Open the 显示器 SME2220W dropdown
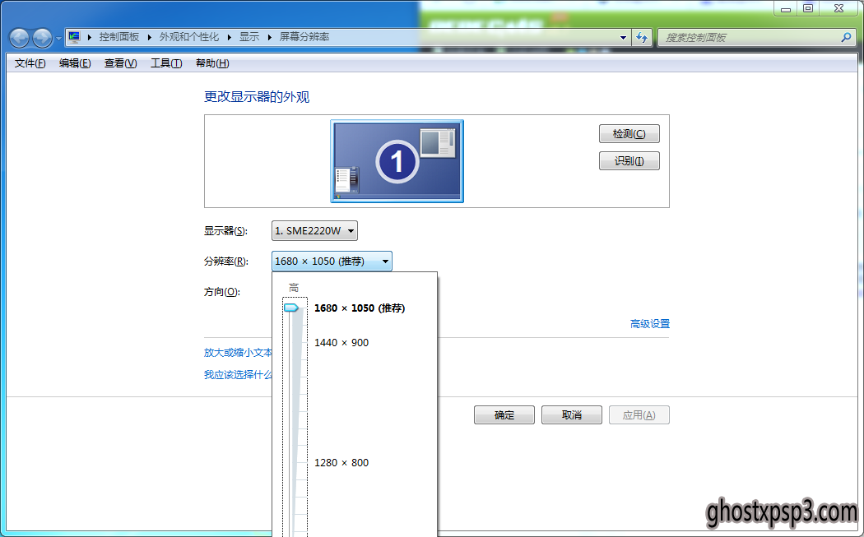This screenshot has height=537, width=864. coord(314,231)
